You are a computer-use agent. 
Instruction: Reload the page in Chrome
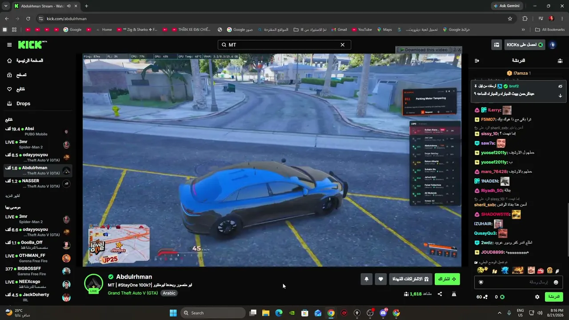point(28,19)
